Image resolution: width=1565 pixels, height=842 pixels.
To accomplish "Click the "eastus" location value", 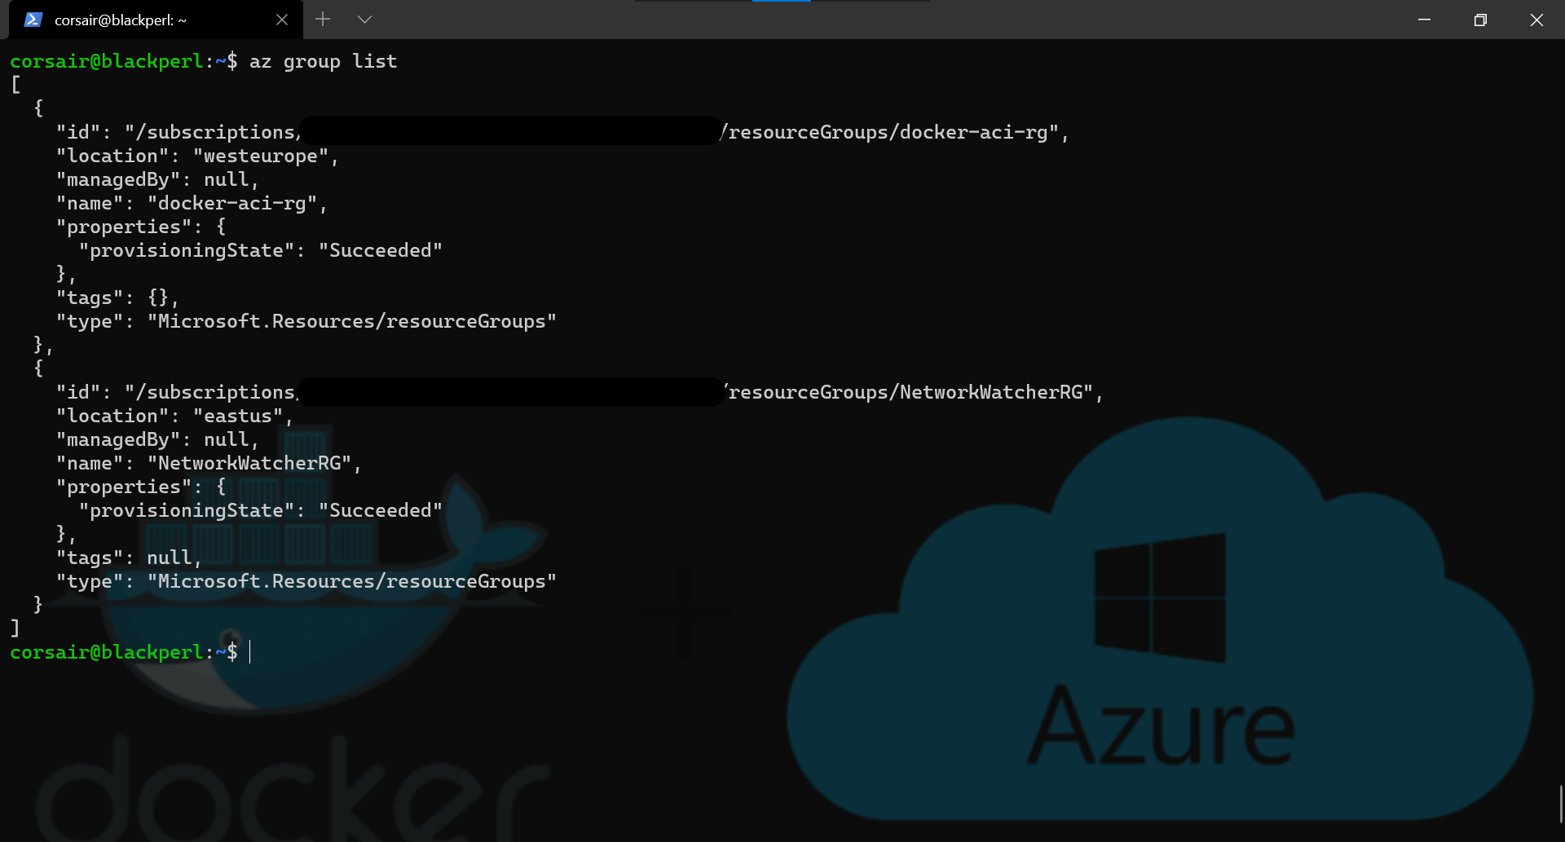I will point(238,417).
